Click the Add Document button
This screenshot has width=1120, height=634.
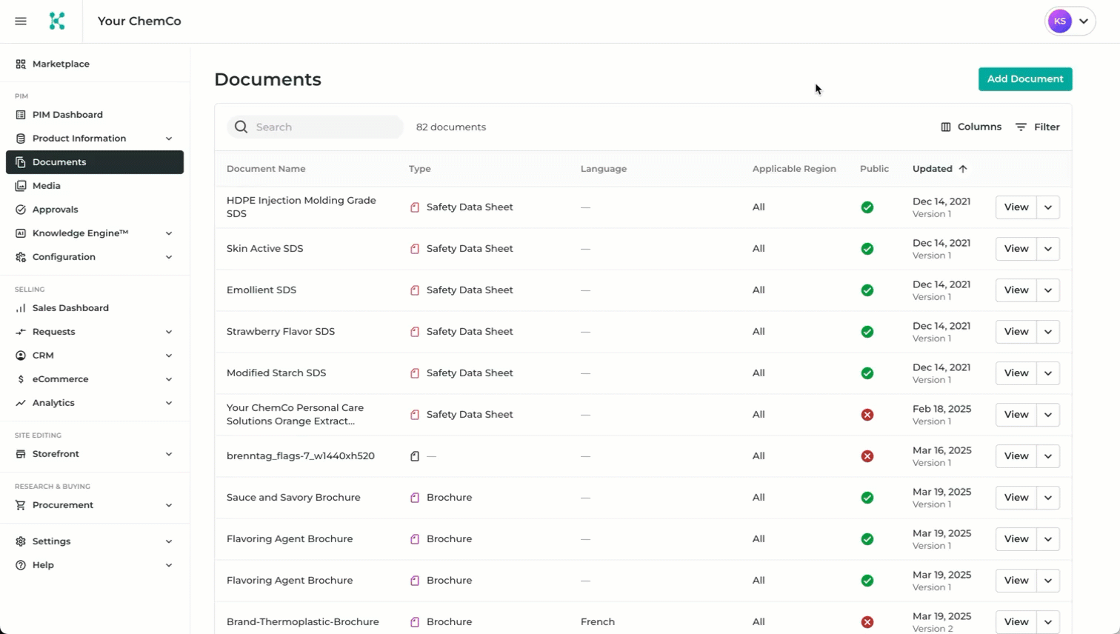1025,79
